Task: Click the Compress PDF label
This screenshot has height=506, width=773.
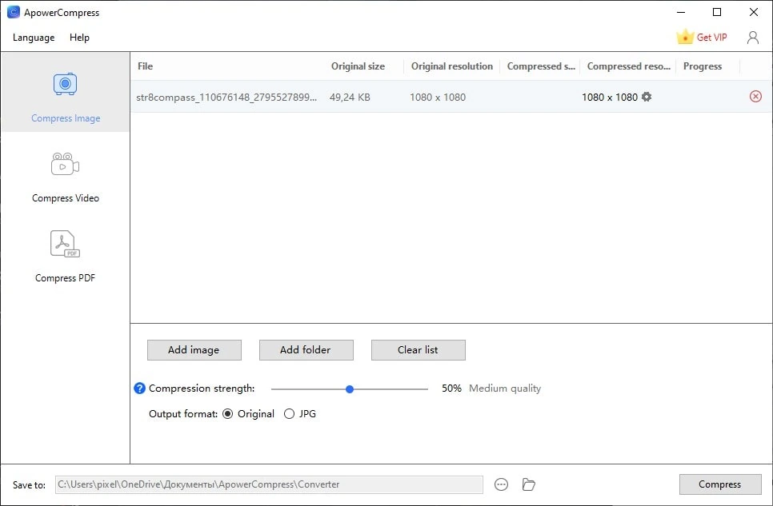Action: (x=65, y=278)
